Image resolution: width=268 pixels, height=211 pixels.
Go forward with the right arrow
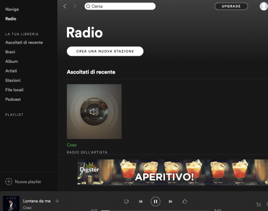(75, 6)
